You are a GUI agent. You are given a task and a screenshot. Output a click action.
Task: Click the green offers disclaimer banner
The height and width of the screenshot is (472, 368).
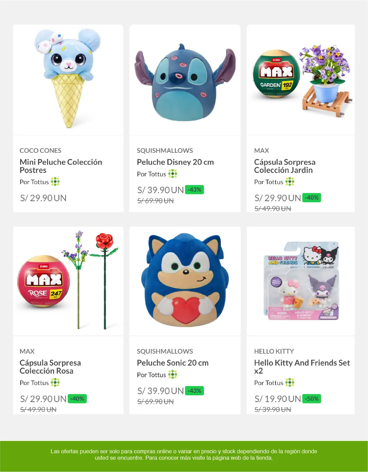coord(184,455)
